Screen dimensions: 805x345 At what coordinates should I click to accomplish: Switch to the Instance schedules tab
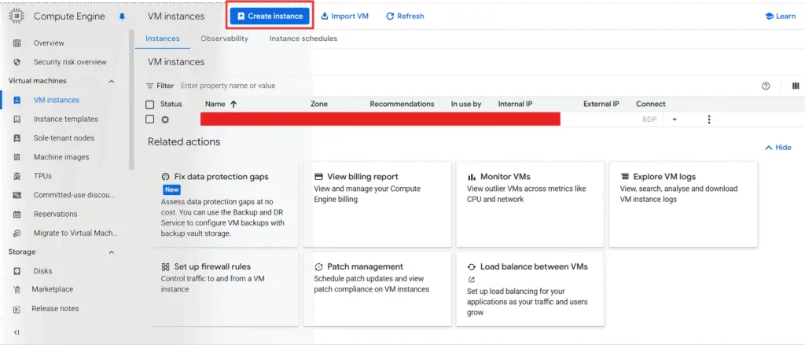[x=303, y=39]
